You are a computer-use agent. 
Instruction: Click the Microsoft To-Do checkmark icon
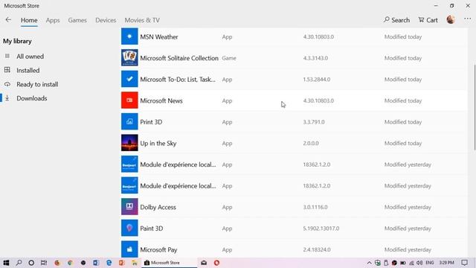pos(129,79)
